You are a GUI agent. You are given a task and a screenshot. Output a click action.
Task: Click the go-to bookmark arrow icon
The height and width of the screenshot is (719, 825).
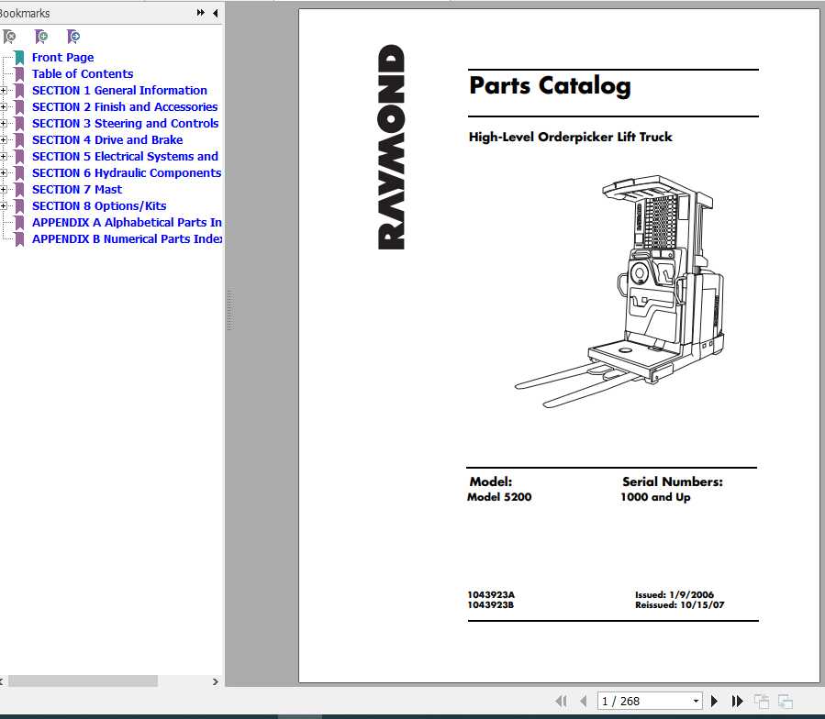click(x=73, y=37)
